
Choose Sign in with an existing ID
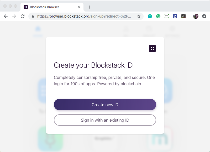click(105, 120)
